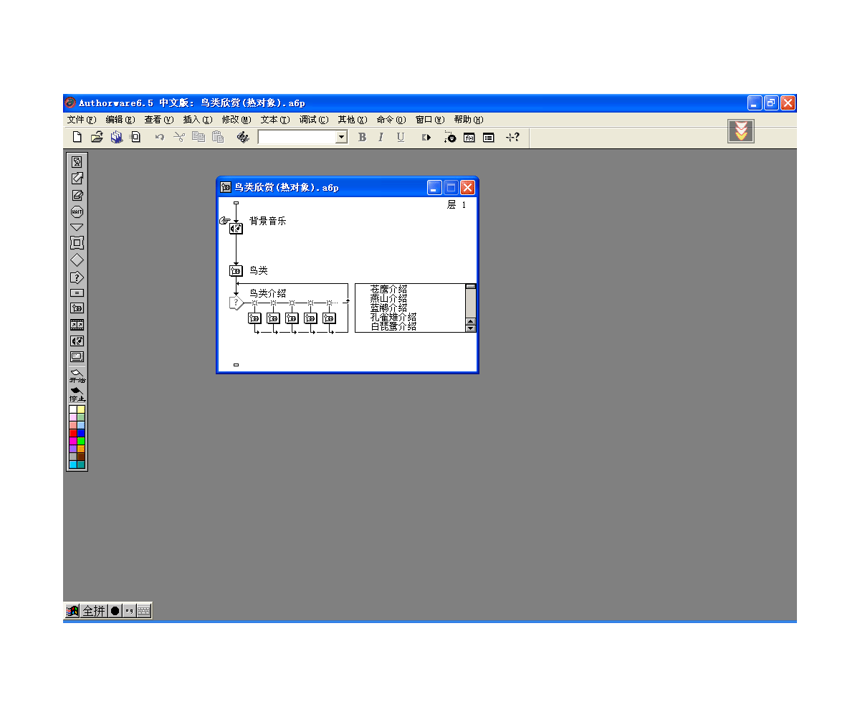Select the 背景音乐 sound icon on the flowline

pyautogui.click(x=236, y=228)
